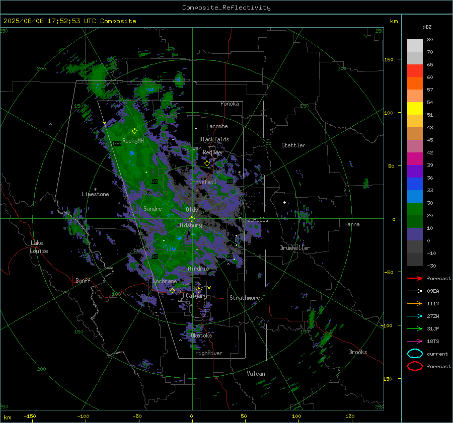Viewport: 453px width, 423px height.
Task: Select the orange 111V arrow symbol
Action: pyautogui.click(x=415, y=303)
